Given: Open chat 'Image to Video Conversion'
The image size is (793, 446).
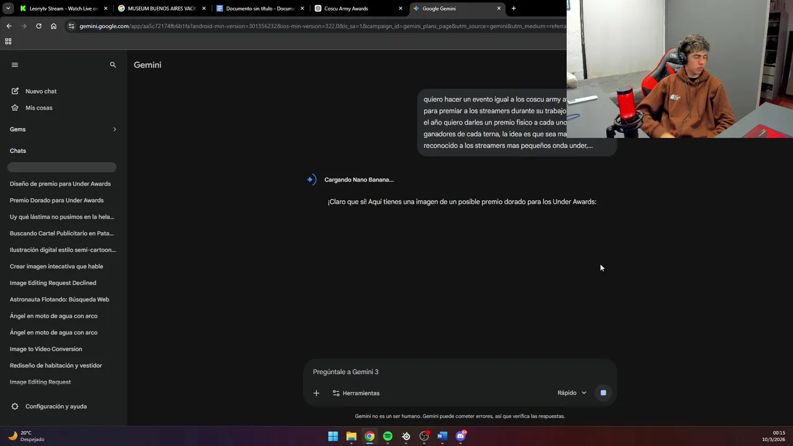Looking at the screenshot, I should [46, 349].
